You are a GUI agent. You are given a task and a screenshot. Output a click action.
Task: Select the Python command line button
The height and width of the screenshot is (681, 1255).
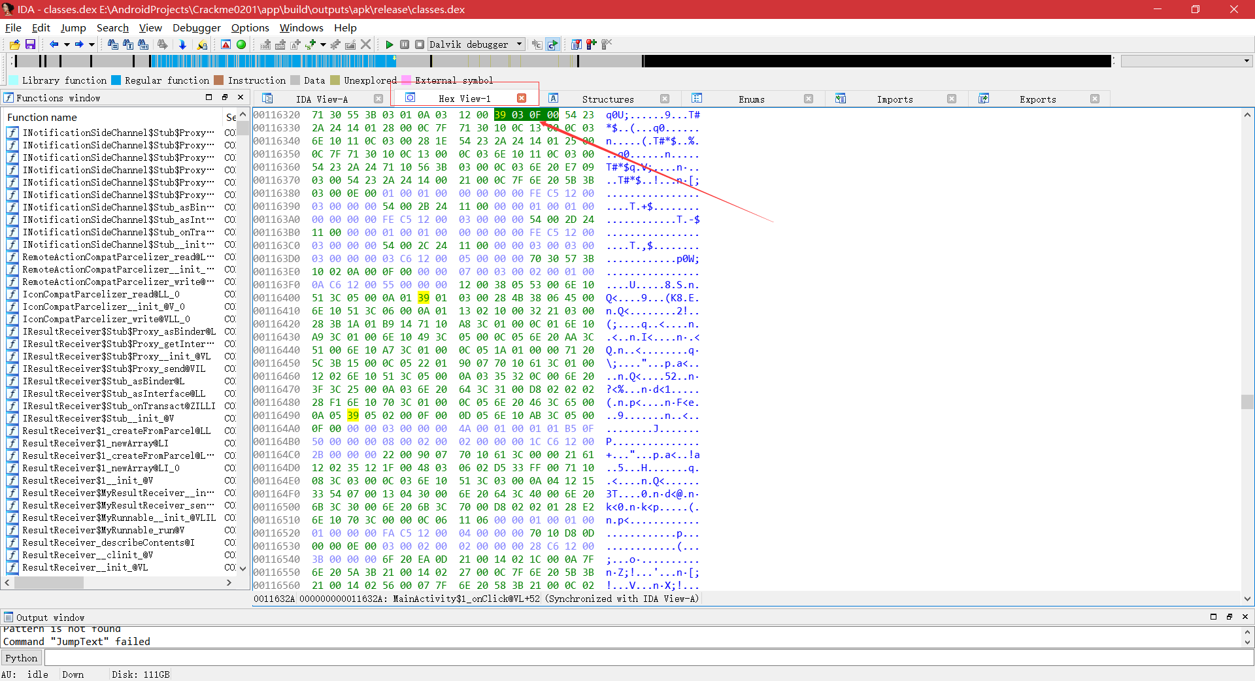coord(21,657)
